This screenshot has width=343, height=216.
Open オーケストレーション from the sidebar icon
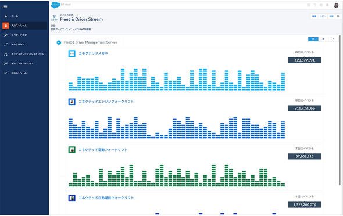click(x=6, y=63)
